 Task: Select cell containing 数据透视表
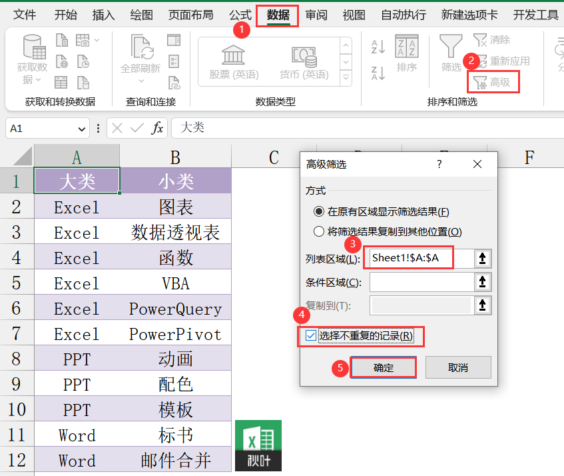coord(176,232)
